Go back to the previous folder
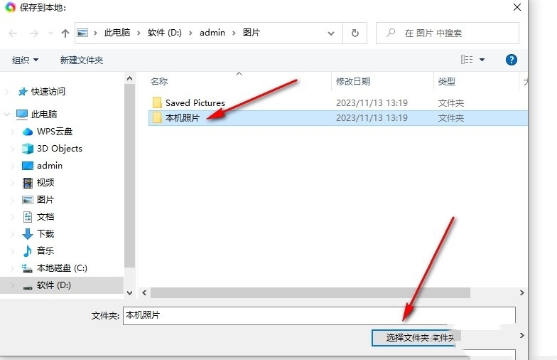Image resolution: width=557 pixels, height=360 pixels. tap(13, 33)
